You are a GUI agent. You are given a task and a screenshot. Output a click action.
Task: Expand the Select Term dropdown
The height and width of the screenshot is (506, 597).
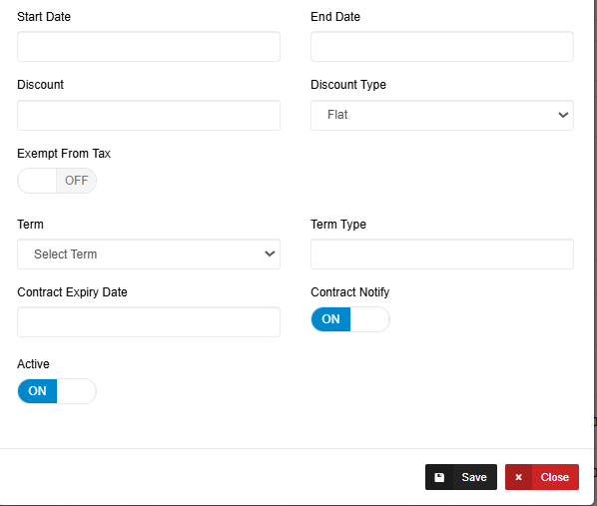(x=149, y=253)
